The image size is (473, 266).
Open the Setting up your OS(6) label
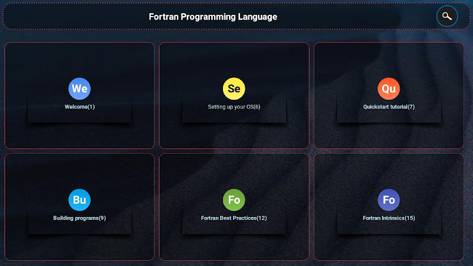234,107
